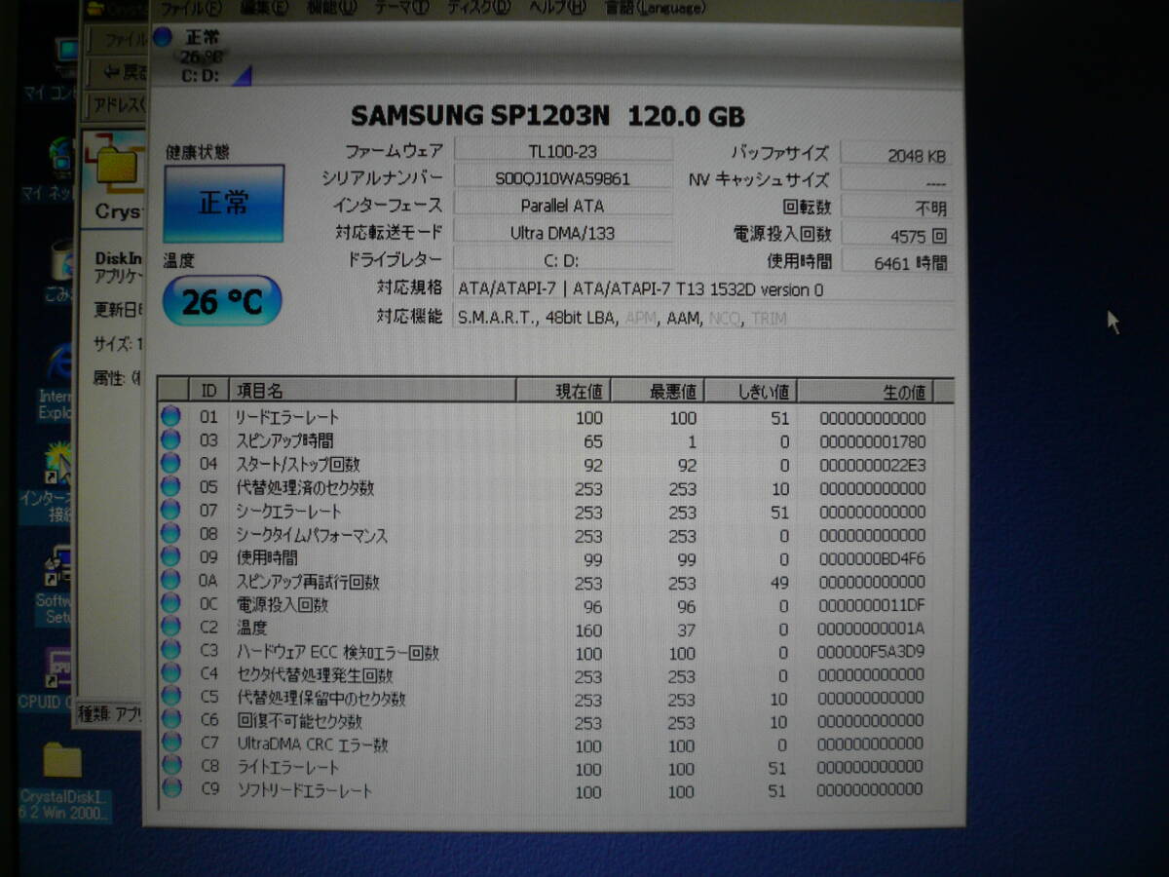Open the 機能(U) menu

[333, 8]
